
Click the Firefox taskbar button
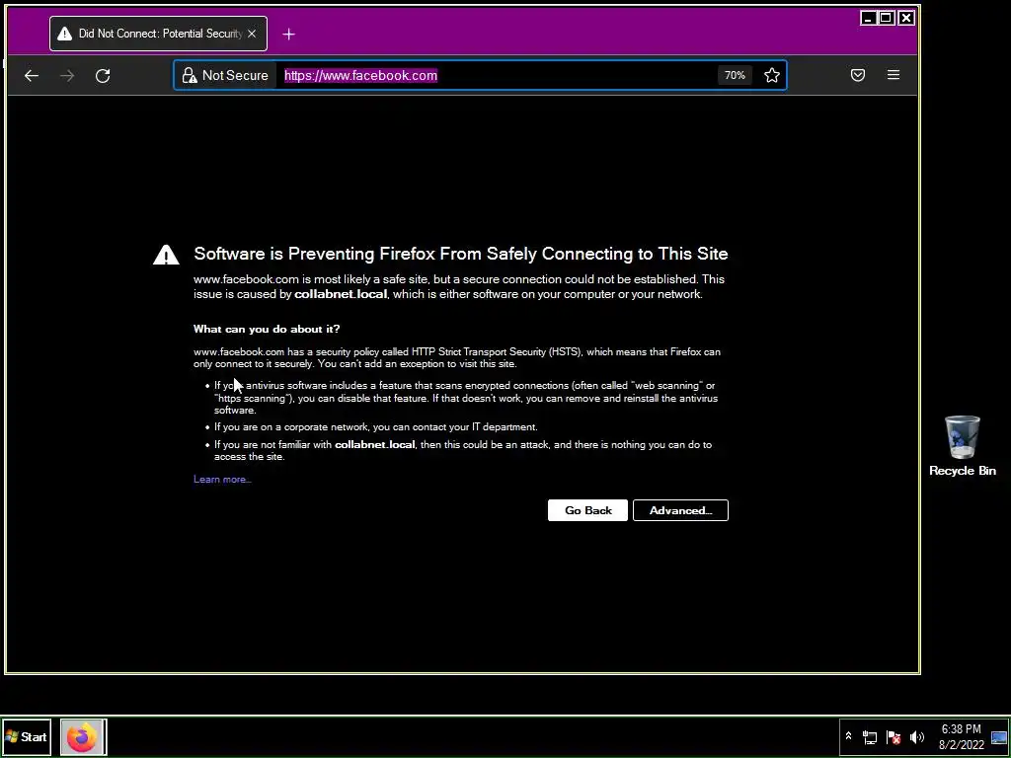pos(83,736)
